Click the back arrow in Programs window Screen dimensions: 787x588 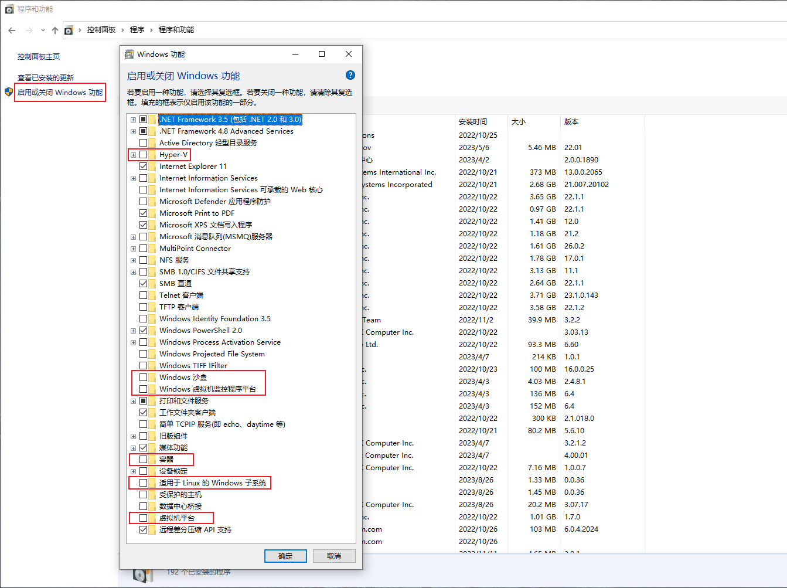12,30
